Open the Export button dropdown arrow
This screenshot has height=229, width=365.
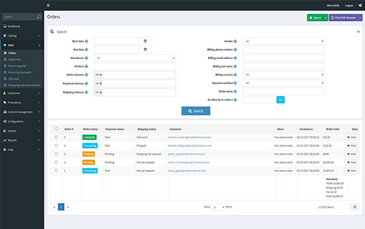click(x=325, y=18)
